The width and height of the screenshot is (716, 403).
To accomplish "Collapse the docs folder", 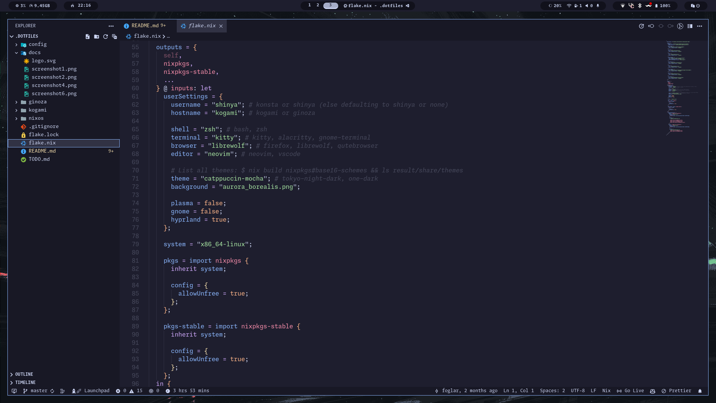I will click(x=34, y=53).
